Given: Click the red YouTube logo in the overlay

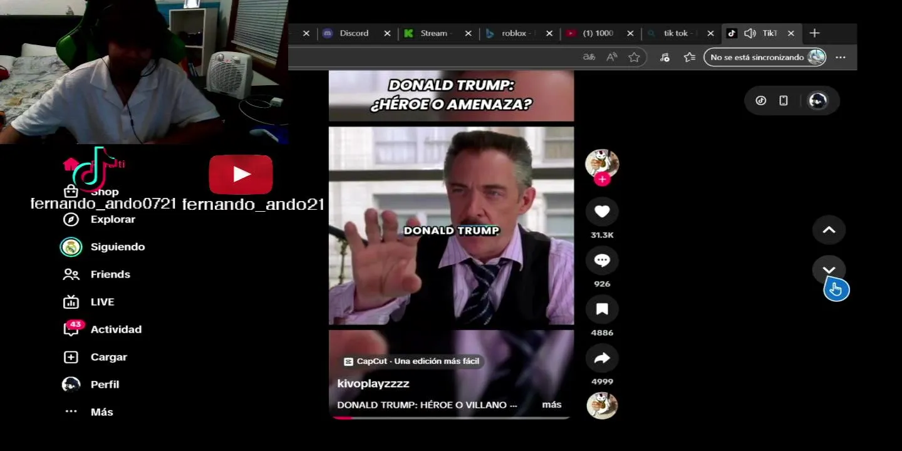Looking at the screenshot, I should 241,174.
